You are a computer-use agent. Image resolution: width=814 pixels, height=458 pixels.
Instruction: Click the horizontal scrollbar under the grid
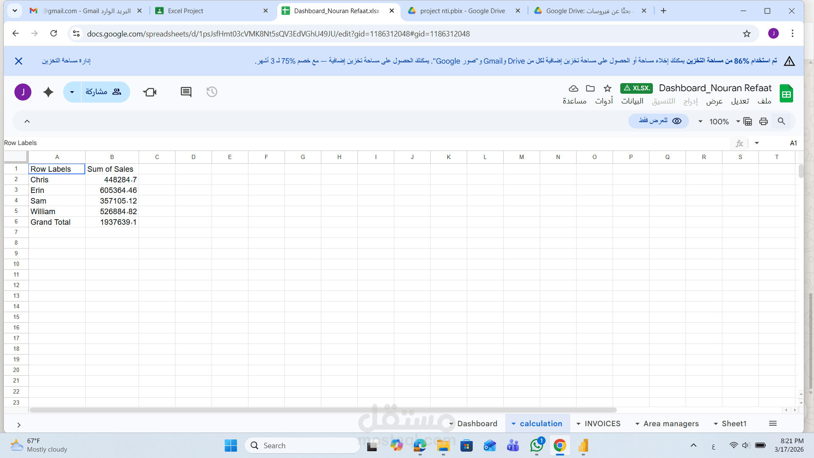322,410
